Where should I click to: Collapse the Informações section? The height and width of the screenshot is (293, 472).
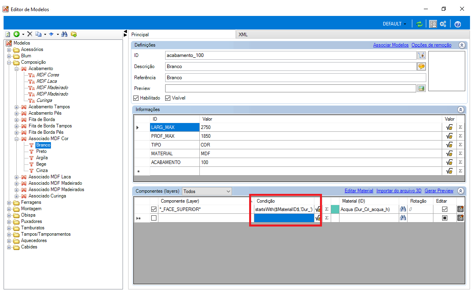[x=460, y=109]
